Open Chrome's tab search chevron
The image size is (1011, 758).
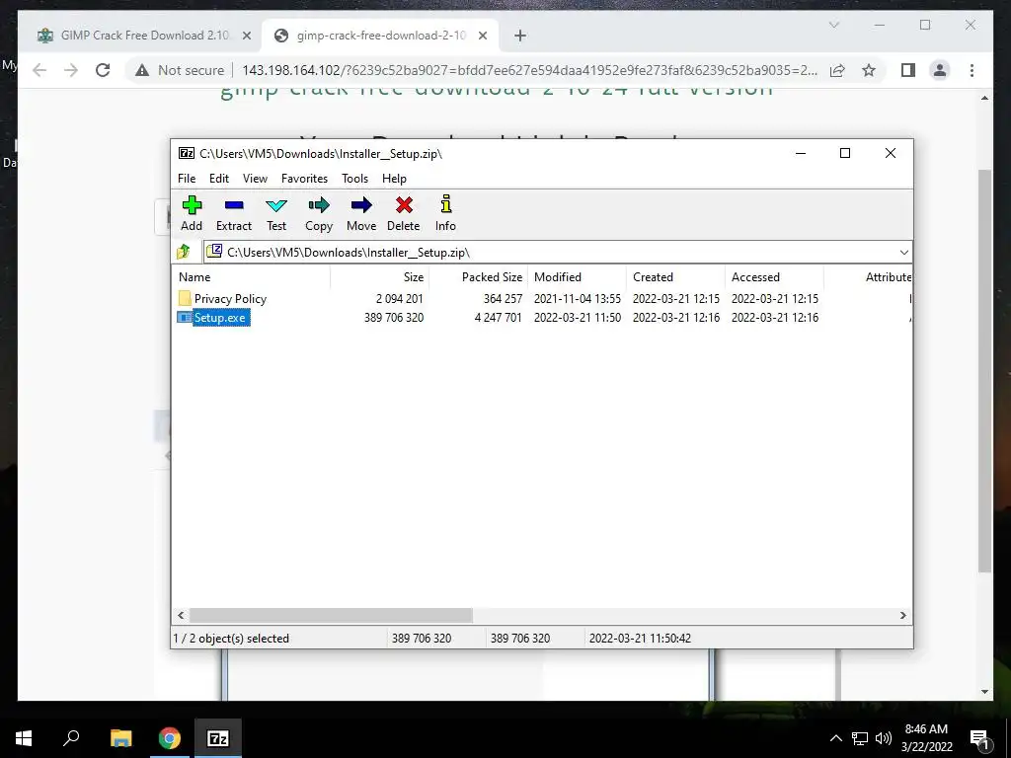click(833, 25)
